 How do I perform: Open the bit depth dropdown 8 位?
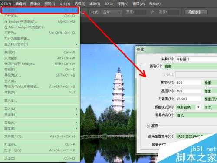[210, 107]
